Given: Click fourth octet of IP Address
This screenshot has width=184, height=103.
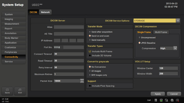Looking at the screenshot, I should click(x=80, y=40).
